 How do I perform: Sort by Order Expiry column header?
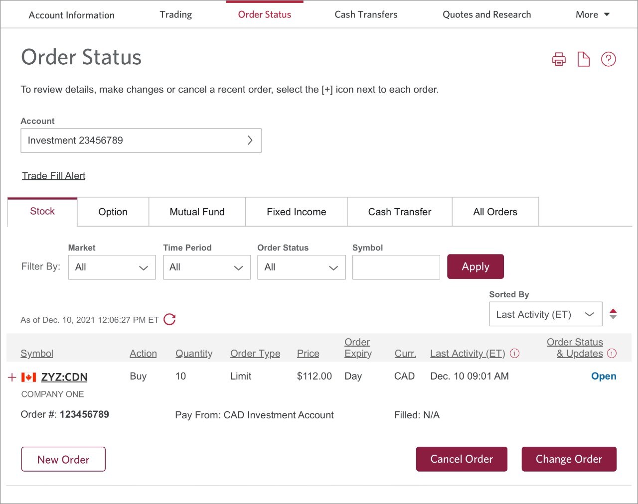(x=358, y=348)
